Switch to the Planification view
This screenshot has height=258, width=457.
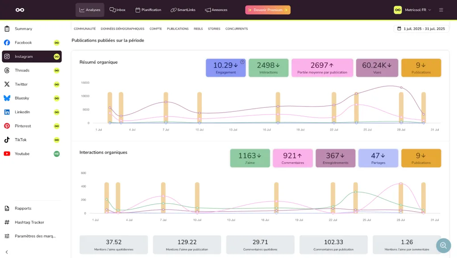click(x=148, y=9)
